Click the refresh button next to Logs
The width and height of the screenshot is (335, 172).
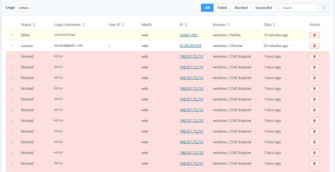24,8
